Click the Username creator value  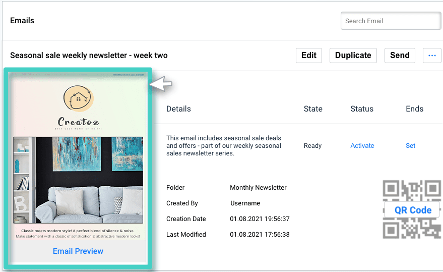pyautogui.click(x=245, y=203)
